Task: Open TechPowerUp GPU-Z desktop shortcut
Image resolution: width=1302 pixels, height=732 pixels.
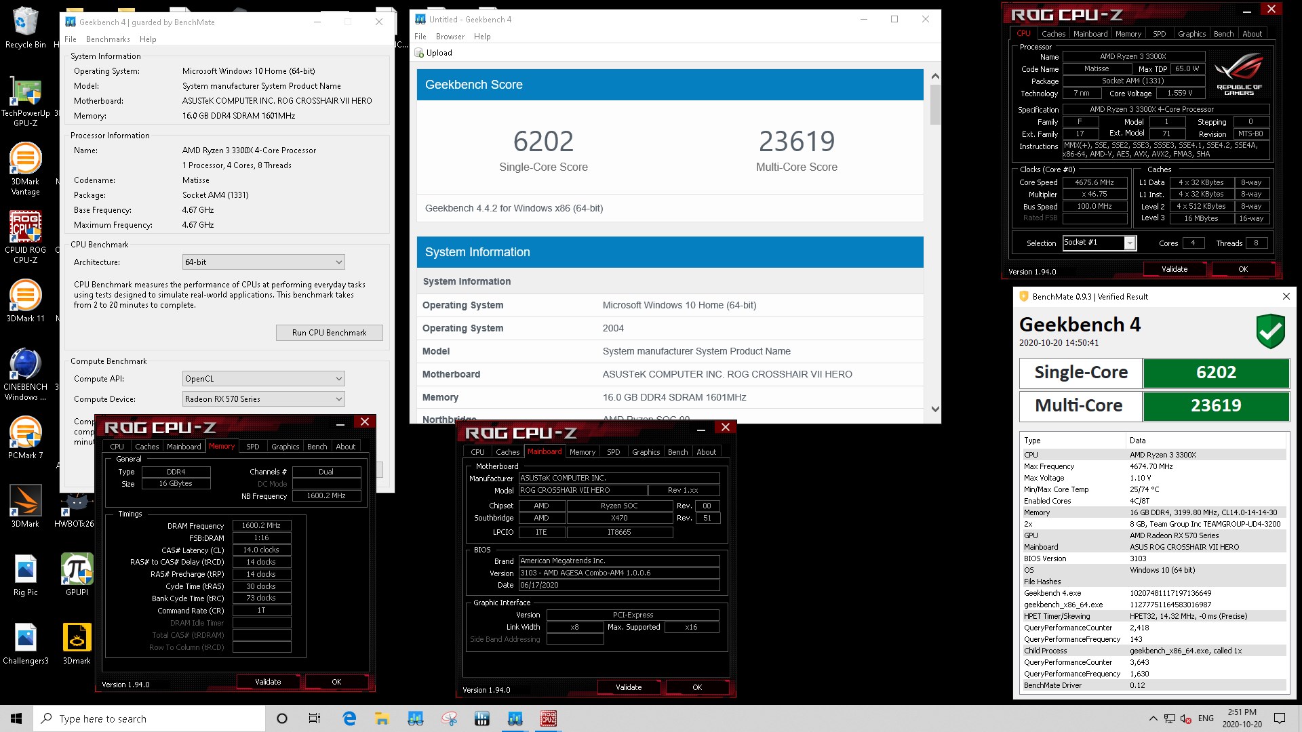Action: point(25,102)
